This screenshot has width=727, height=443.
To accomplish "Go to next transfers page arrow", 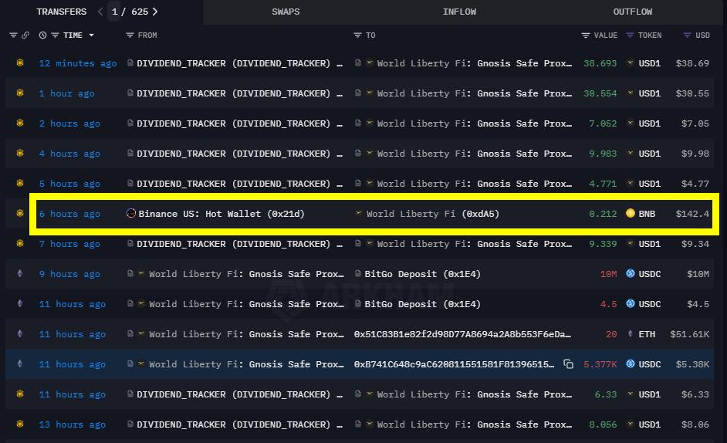I will click(155, 12).
